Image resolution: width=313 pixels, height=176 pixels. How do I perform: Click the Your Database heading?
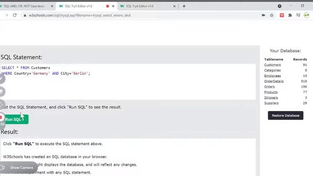click(285, 51)
